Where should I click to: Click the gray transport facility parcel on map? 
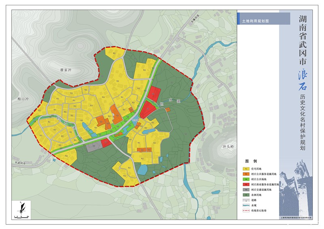[x=94, y=147]
